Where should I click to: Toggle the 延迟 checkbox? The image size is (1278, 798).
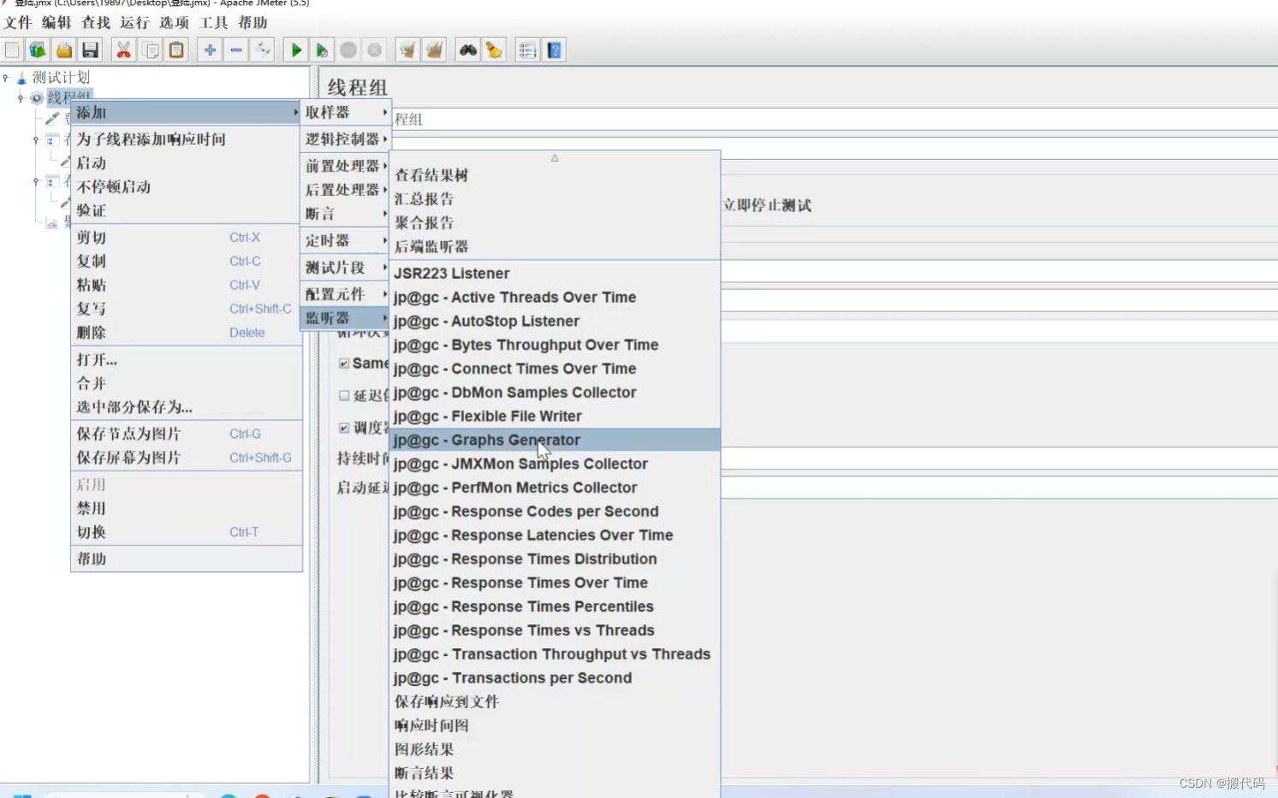tap(344, 396)
